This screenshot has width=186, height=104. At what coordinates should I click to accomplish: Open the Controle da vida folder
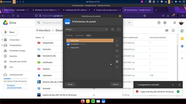pos(49,56)
